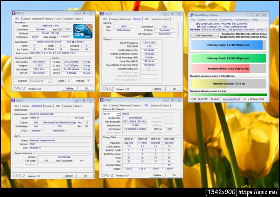
Task: Click the Memory-Copy 11748 MByte/sec bar
Action: tap(229, 45)
